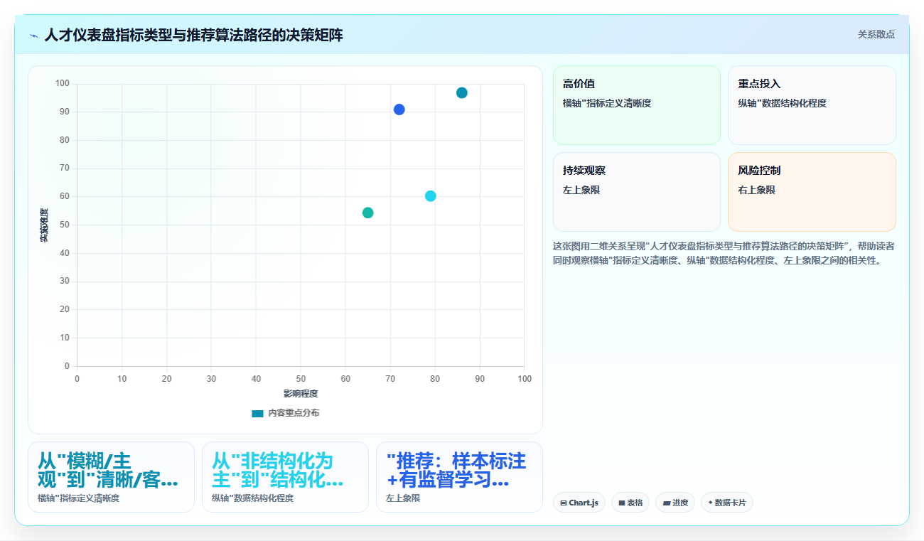The image size is (924, 541).
Task: Select the 数据卡片 tag chip
Action: (x=727, y=503)
